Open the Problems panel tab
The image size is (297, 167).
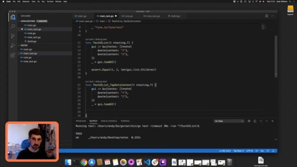(x=81, y=121)
